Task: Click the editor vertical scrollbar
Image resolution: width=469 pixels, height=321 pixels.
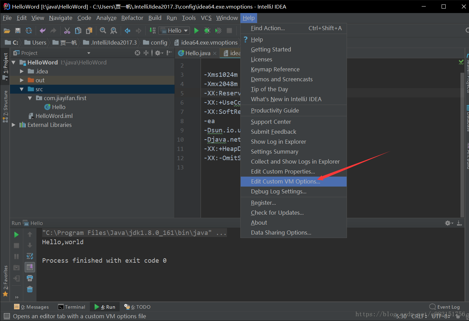Action: pos(462,144)
